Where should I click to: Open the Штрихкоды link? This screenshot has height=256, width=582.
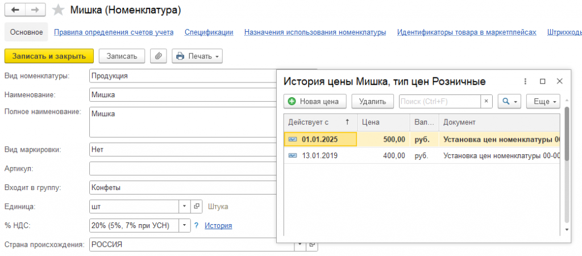tap(564, 32)
